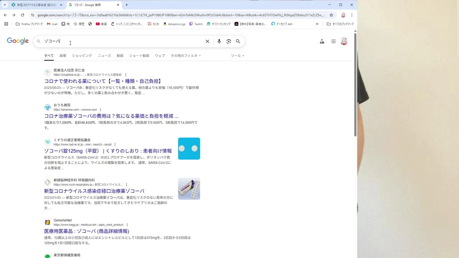Go forward in browser history
Screen dimensions: 459x258
click(x=14, y=15)
